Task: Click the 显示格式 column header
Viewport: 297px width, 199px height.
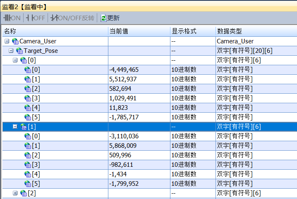Action: [193, 31]
